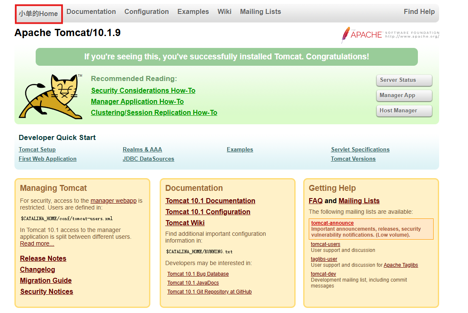Open the Manager App button
Viewport: 468px width, 313px height.
pyautogui.click(x=403, y=95)
